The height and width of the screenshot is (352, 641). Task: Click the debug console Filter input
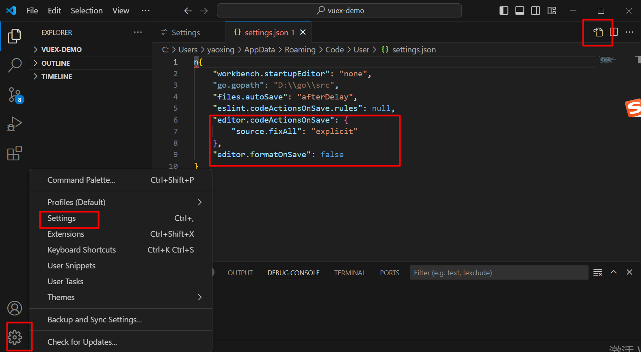(499, 272)
